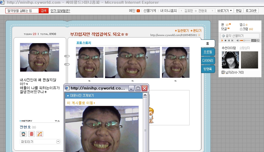The image size is (264, 152).
Task: Mute the music player speaker icon
Action: 238,41
